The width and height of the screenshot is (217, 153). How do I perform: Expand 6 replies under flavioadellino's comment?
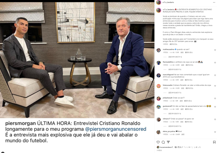(175, 69)
